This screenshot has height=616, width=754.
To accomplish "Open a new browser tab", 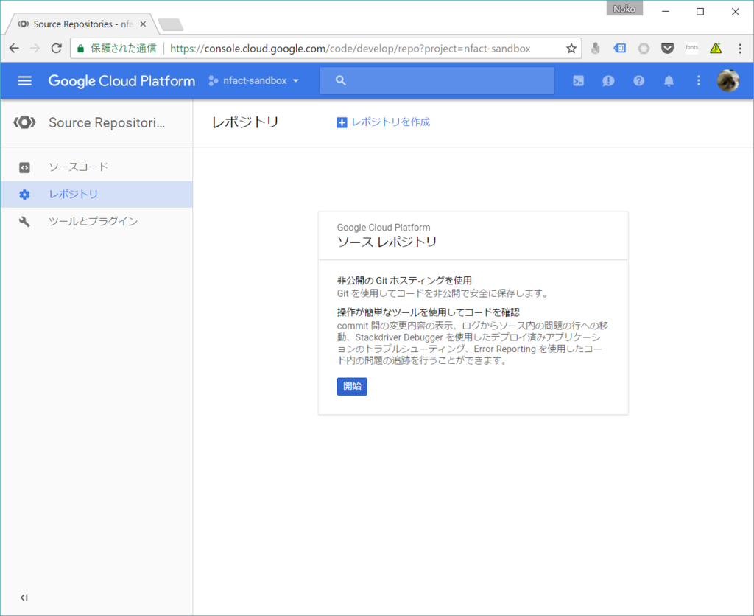I will tap(171, 24).
